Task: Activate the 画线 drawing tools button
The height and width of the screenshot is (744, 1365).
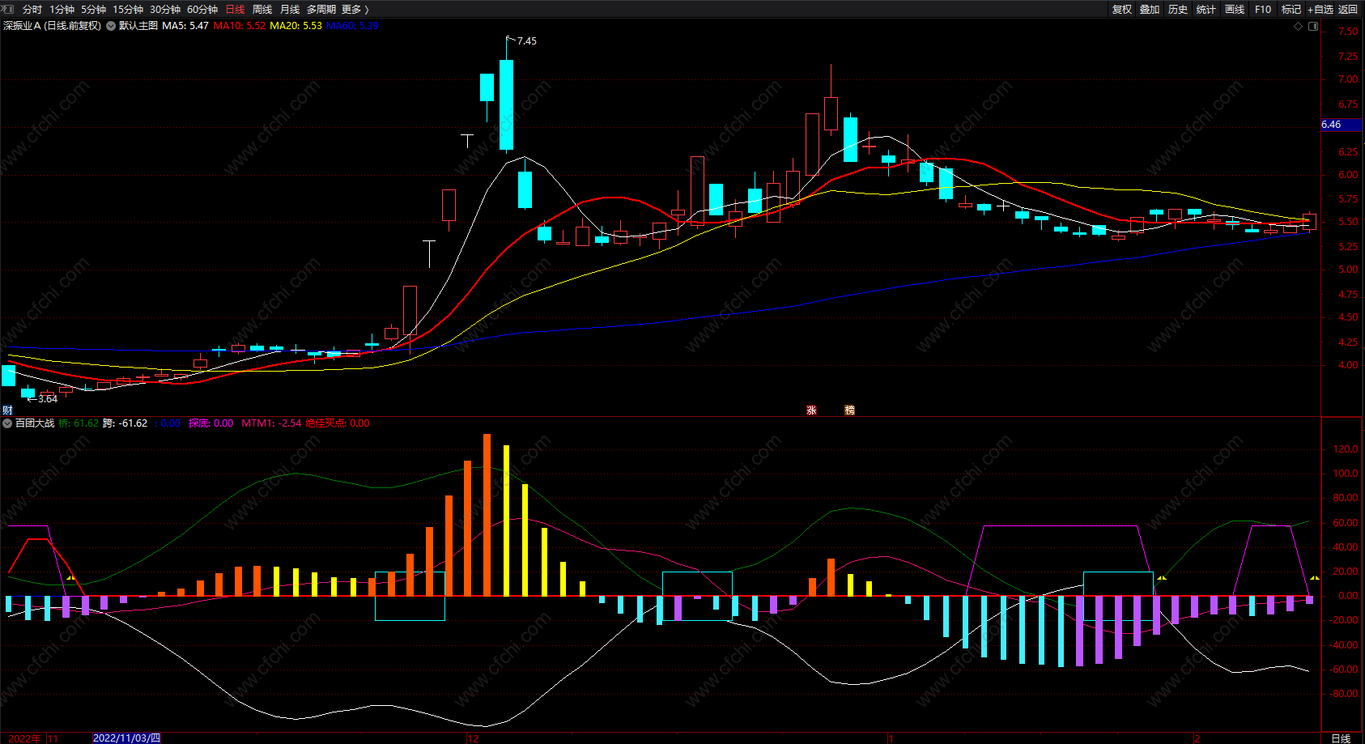Action: [x=1235, y=10]
